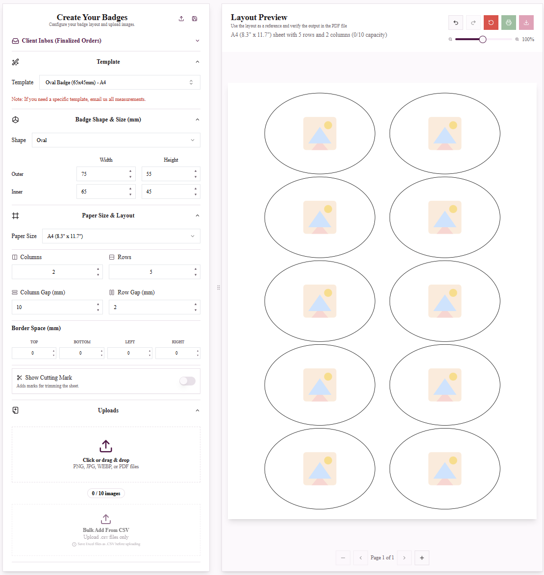
Task: Open the Shape dropdown
Action: (116, 140)
